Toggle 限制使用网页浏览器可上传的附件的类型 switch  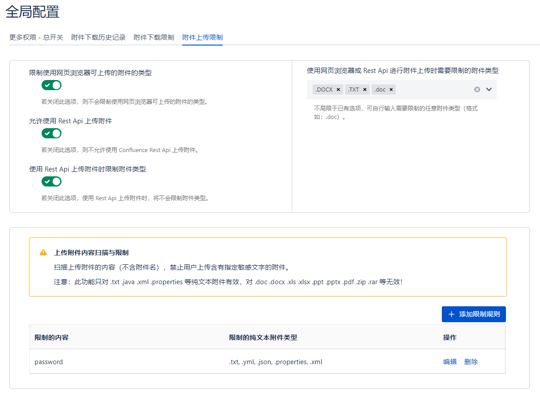coord(51,85)
